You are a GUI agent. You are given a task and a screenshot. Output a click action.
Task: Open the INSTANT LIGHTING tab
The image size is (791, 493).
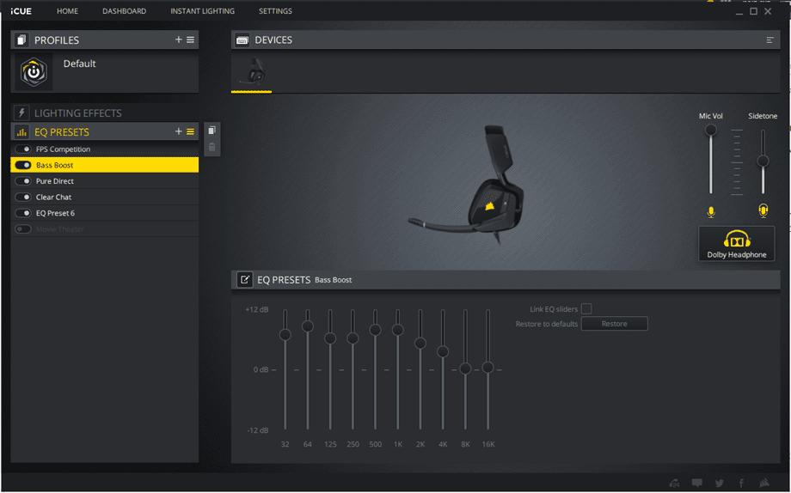coord(202,11)
